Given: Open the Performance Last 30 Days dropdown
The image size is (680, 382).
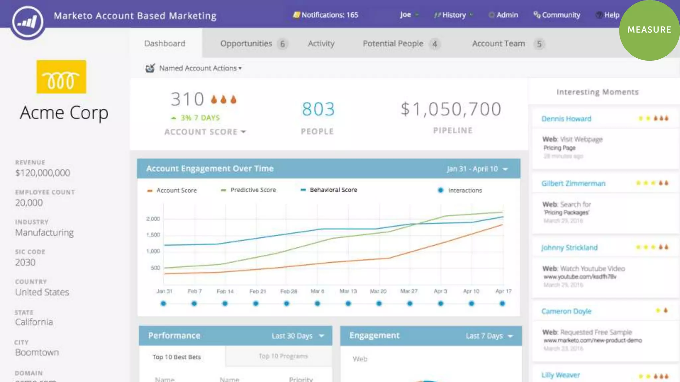Looking at the screenshot, I should [298, 336].
